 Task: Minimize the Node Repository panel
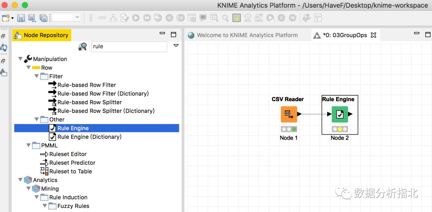[162, 33]
